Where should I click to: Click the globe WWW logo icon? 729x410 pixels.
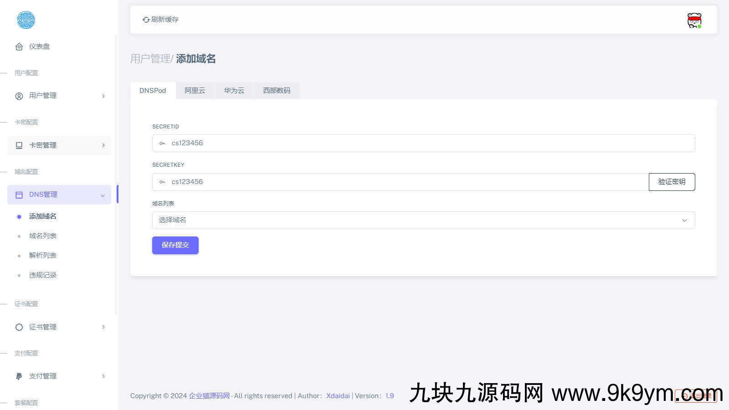[26, 20]
